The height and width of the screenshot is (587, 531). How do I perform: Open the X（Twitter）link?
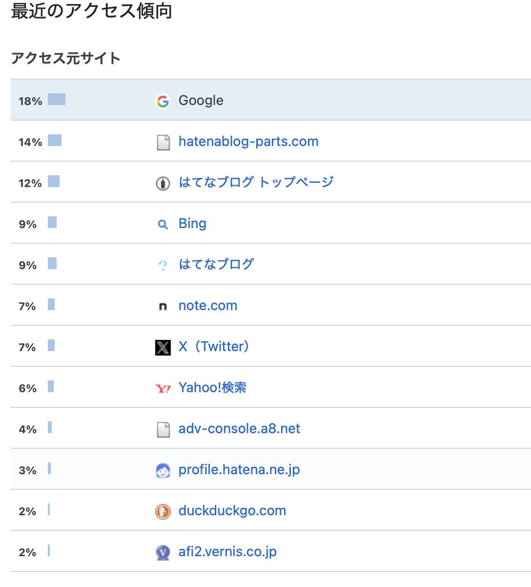214,346
